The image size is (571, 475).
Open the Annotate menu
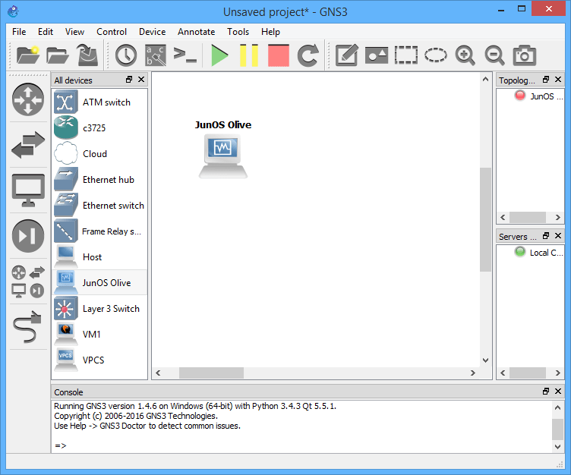point(196,32)
